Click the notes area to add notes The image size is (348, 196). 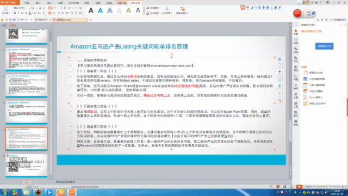click(65, 182)
